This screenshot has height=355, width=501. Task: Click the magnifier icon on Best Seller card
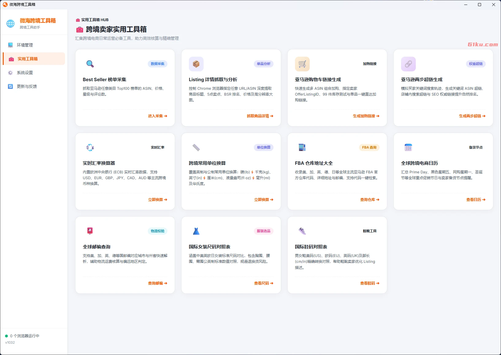(90, 64)
